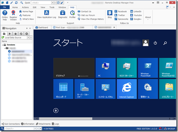Click the search icon on Start screen

coord(165,43)
